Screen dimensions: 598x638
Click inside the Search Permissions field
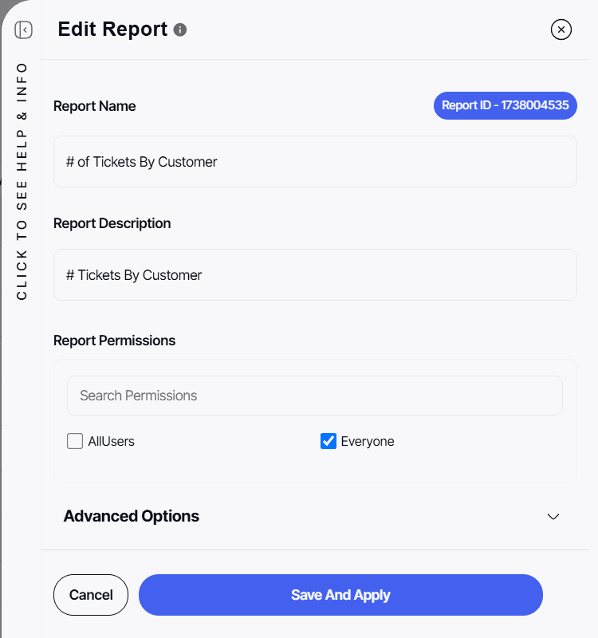point(314,396)
